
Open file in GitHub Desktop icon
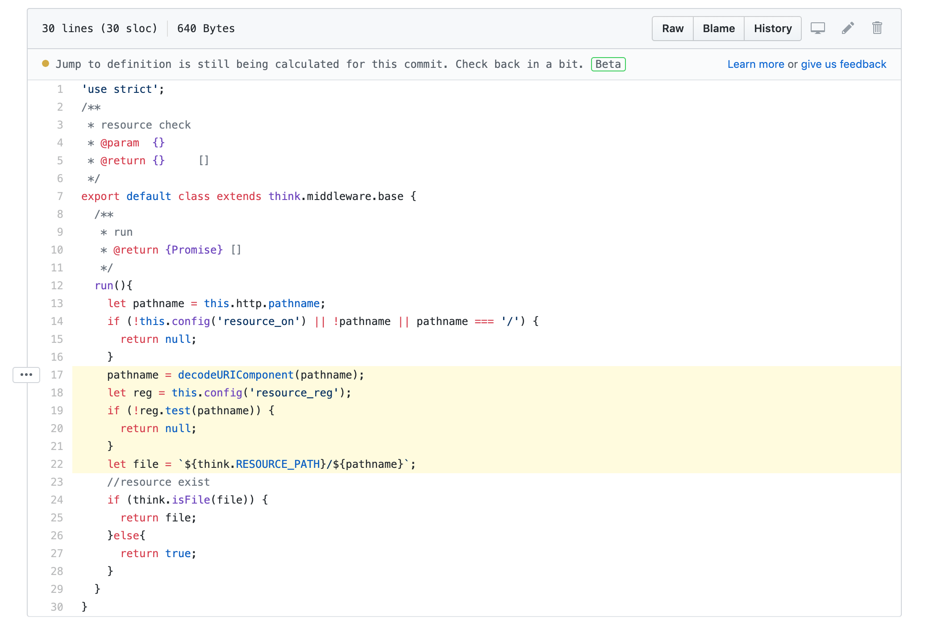pos(817,28)
